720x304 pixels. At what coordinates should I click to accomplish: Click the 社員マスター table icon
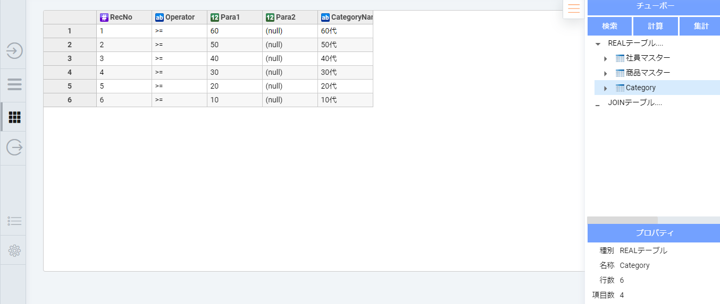tap(620, 58)
